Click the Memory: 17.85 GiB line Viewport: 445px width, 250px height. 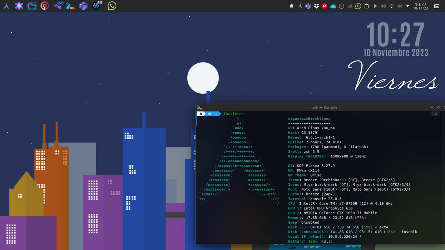click(327, 218)
